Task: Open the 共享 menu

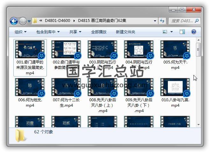Action: [x=75, y=32]
